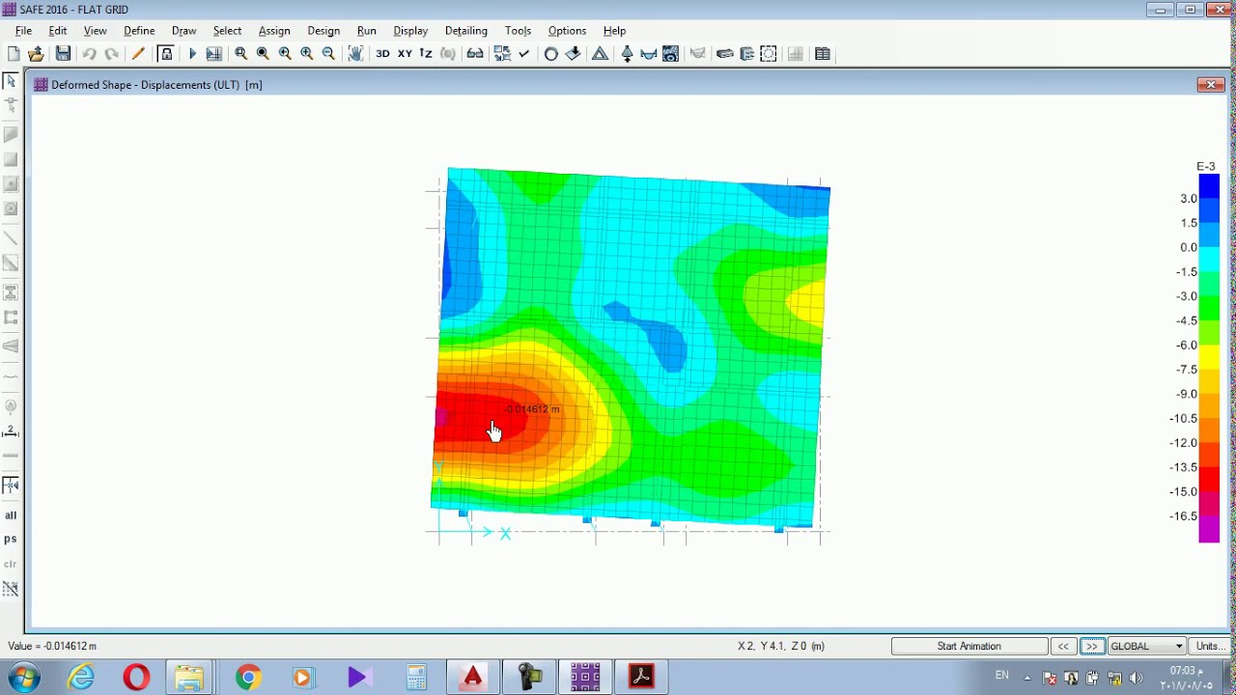Viewport: 1236px width, 695px height.
Task: Create a new model with New icon
Action: [x=14, y=54]
